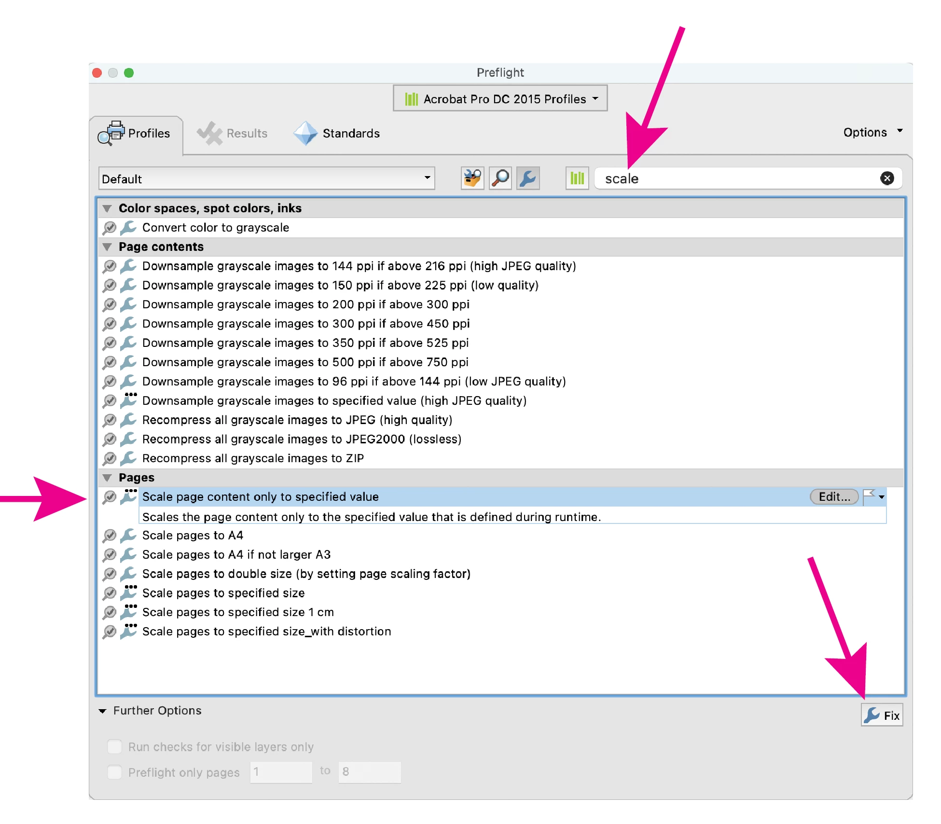The width and height of the screenshot is (941, 824).
Task: Open Acrobat Pro DC 2015 Profiles dropdown
Action: click(x=500, y=99)
